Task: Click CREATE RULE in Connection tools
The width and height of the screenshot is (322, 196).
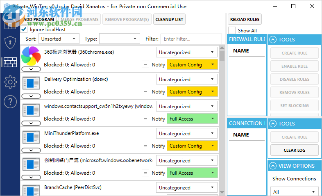Action: tap(294, 137)
